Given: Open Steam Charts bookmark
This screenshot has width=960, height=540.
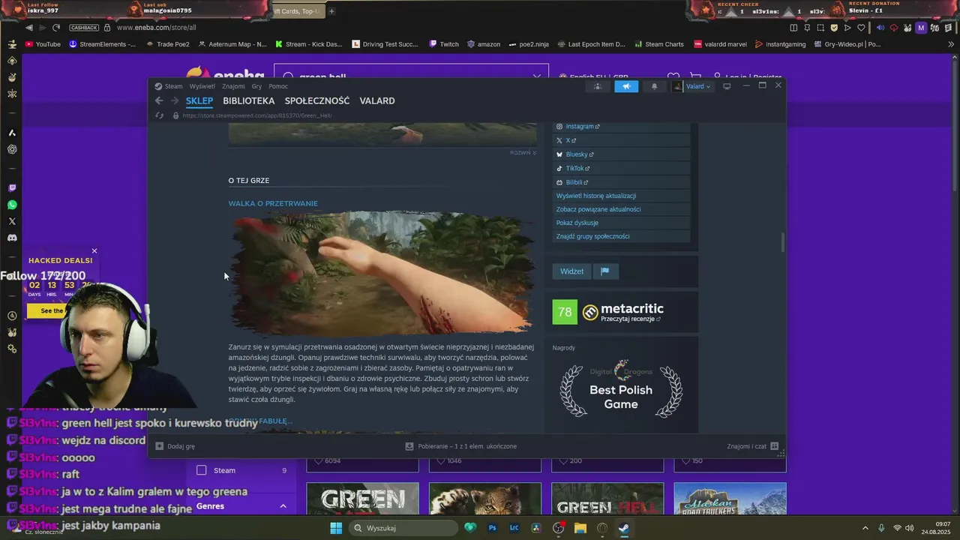Looking at the screenshot, I should [x=659, y=44].
